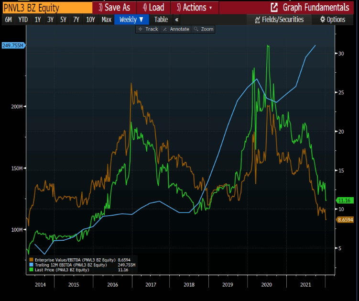Click the PNVL3 BZ Equity security field
Image resolution: width=359 pixels, height=301 pixels.
[x=47, y=8]
